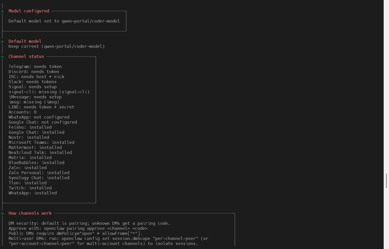Image resolution: width=389 pixels, height=249 pixels.
Task: Click 'imsg: missing (imsg)' line
Action: pyautogui.click(x=34, y=102)
